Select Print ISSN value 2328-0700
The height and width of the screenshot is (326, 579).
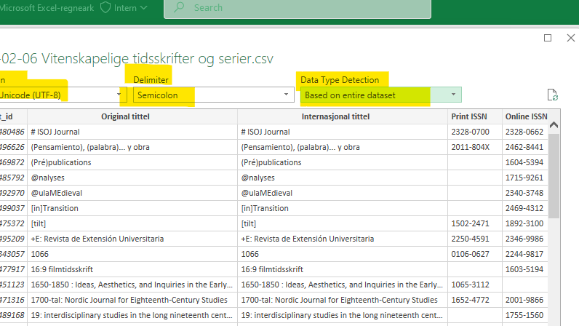[x=470, y=132]
